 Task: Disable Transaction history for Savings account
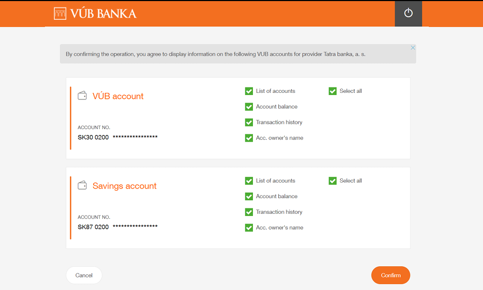coord(249,212)
